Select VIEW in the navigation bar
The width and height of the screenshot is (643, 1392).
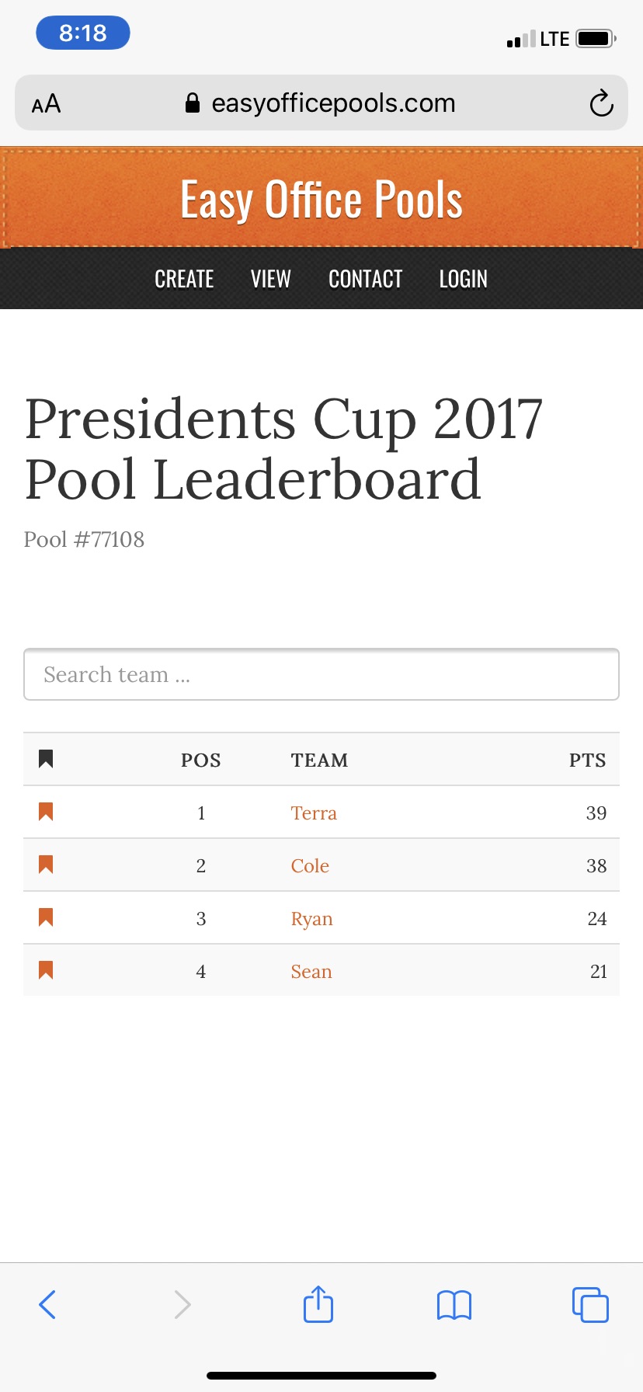click(270, 278)
